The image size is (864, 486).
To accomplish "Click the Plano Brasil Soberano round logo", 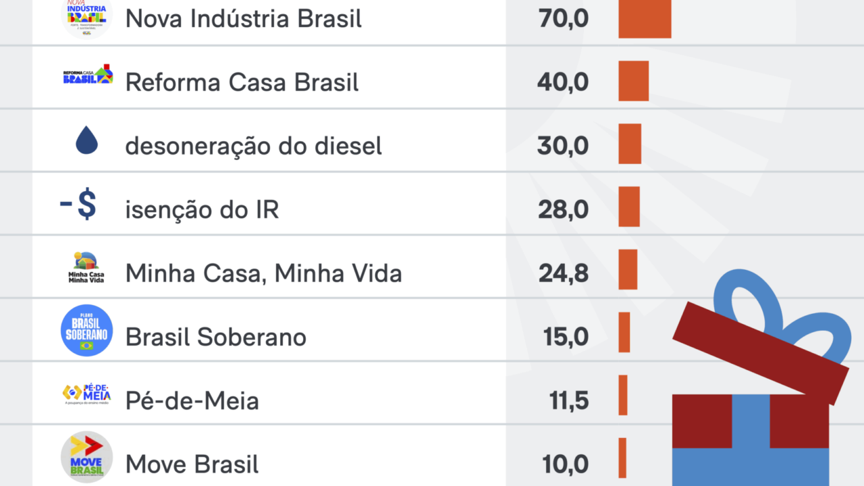I will [x=86, y=331].
